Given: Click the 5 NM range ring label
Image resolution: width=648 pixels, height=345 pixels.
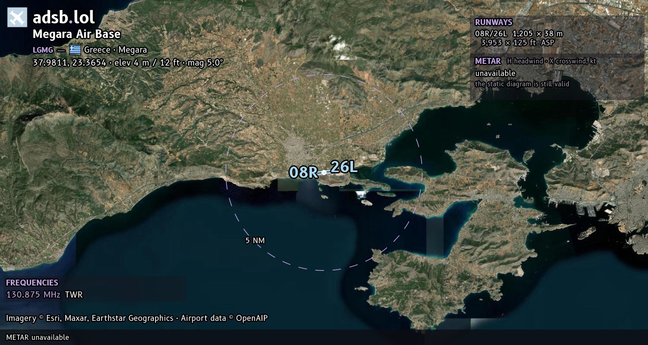Looking at the screenshot, I should (255, 241).
